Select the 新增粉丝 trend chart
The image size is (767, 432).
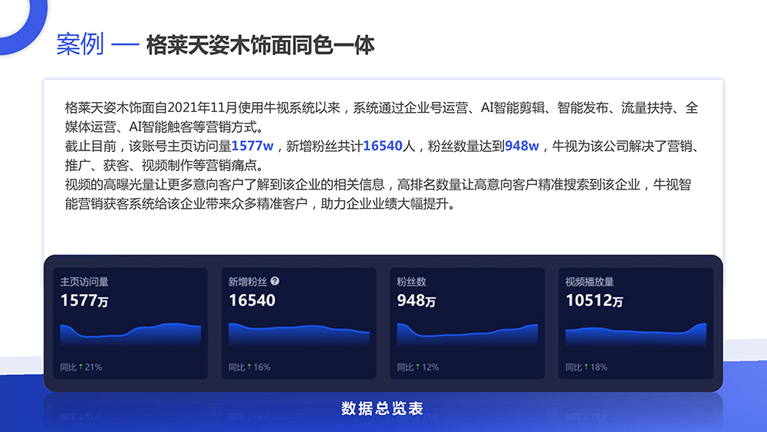tap(298, 335)
